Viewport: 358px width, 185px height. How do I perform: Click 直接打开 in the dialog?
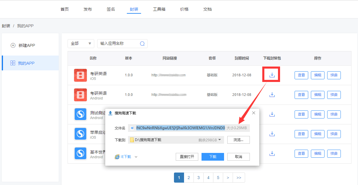[187, 157]
